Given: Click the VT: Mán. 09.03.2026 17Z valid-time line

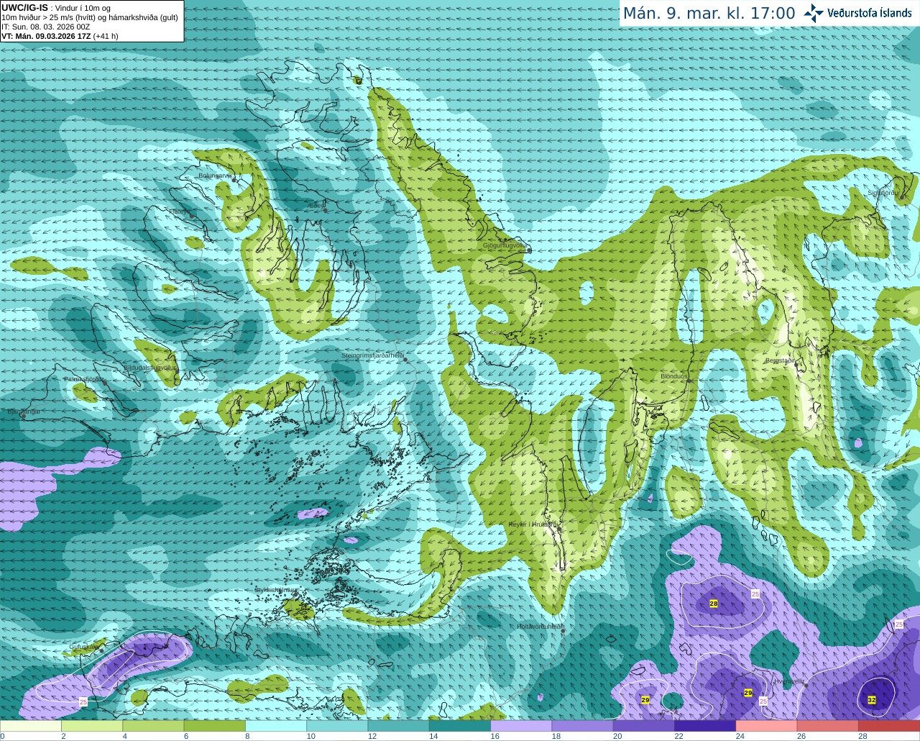Looking at the screenshot, I should click(x=60, y=36).
